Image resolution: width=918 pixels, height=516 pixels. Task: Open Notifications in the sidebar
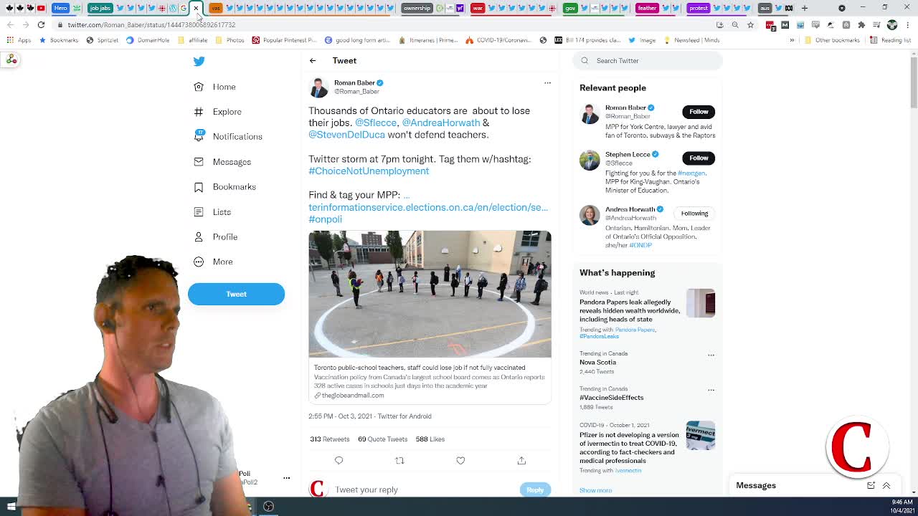point(227,136)
